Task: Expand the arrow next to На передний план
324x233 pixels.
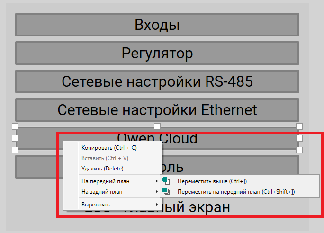Action: point(157,181)
